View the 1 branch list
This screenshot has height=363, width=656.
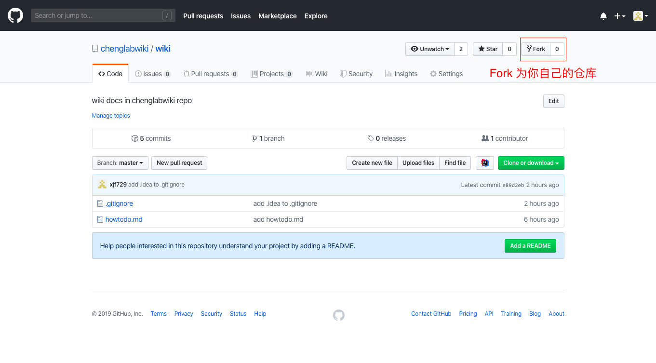coord(268,138)
